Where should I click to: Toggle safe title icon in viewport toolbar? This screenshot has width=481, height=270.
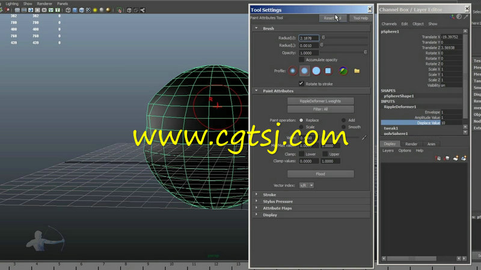pos(58,10)
